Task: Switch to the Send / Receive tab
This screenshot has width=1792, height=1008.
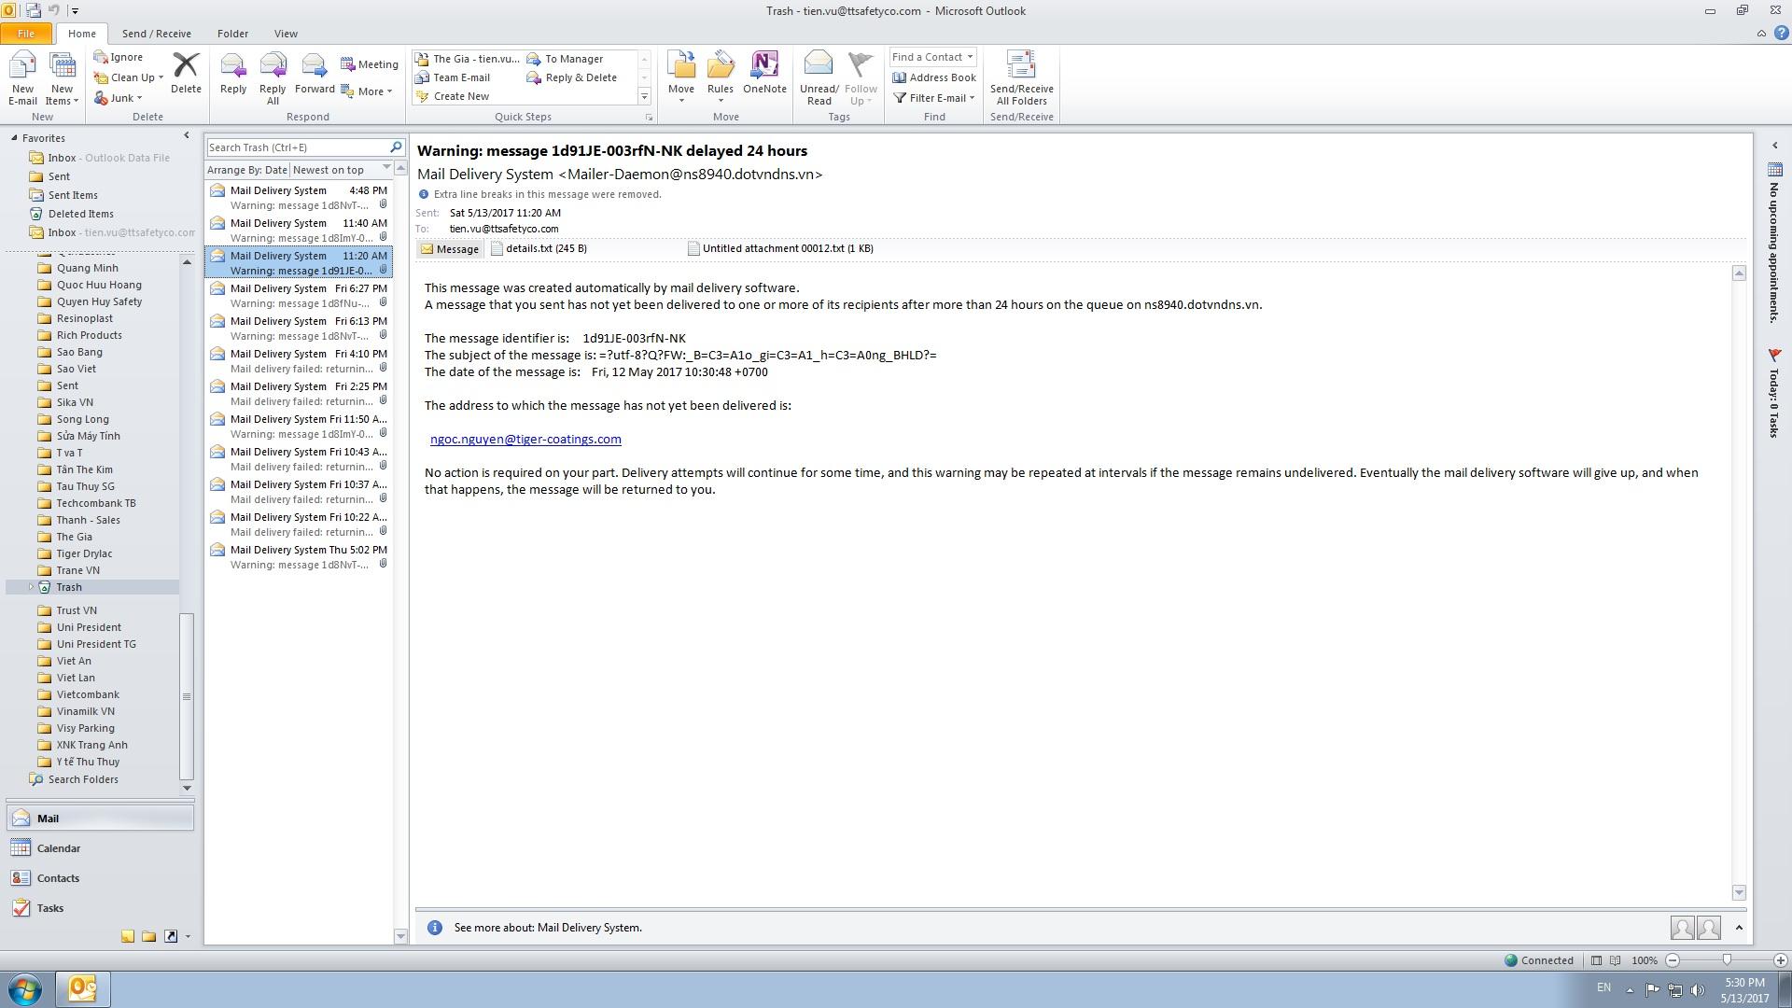Action: [x=157, y=34]
